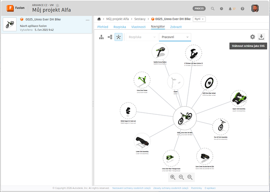Image resolution: width=270 pixels, height=192 pixels.
Task: Open the Podmínky footer link
Action: 196,188
